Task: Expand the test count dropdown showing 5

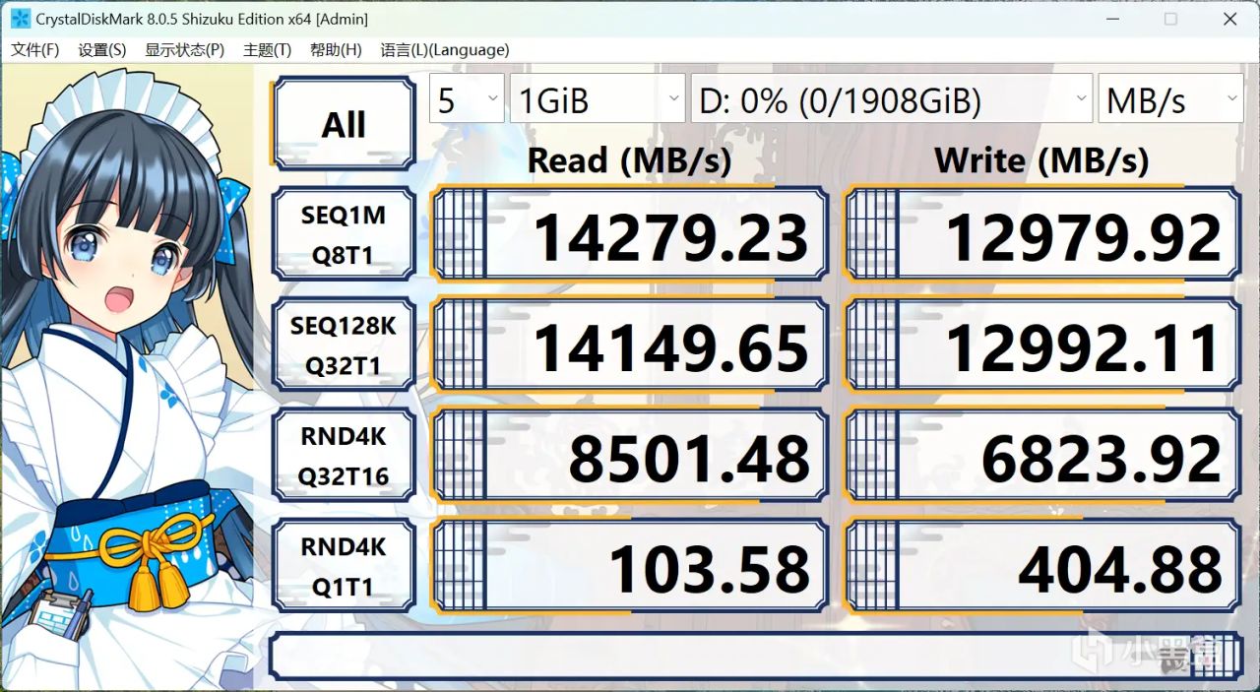Action: [x=467, y=99]
